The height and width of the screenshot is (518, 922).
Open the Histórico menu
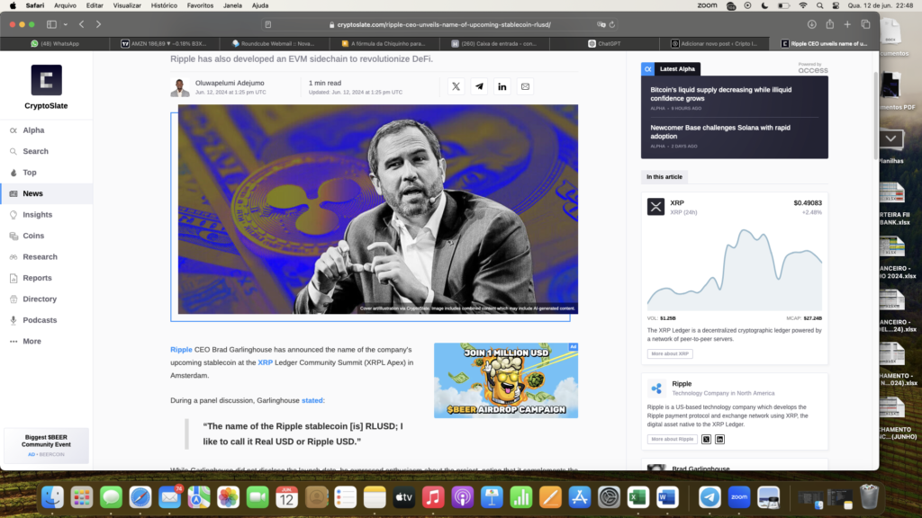164,6
